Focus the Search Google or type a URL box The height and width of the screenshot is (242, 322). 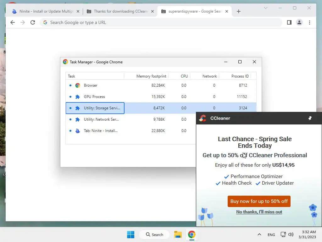point(161,22)
